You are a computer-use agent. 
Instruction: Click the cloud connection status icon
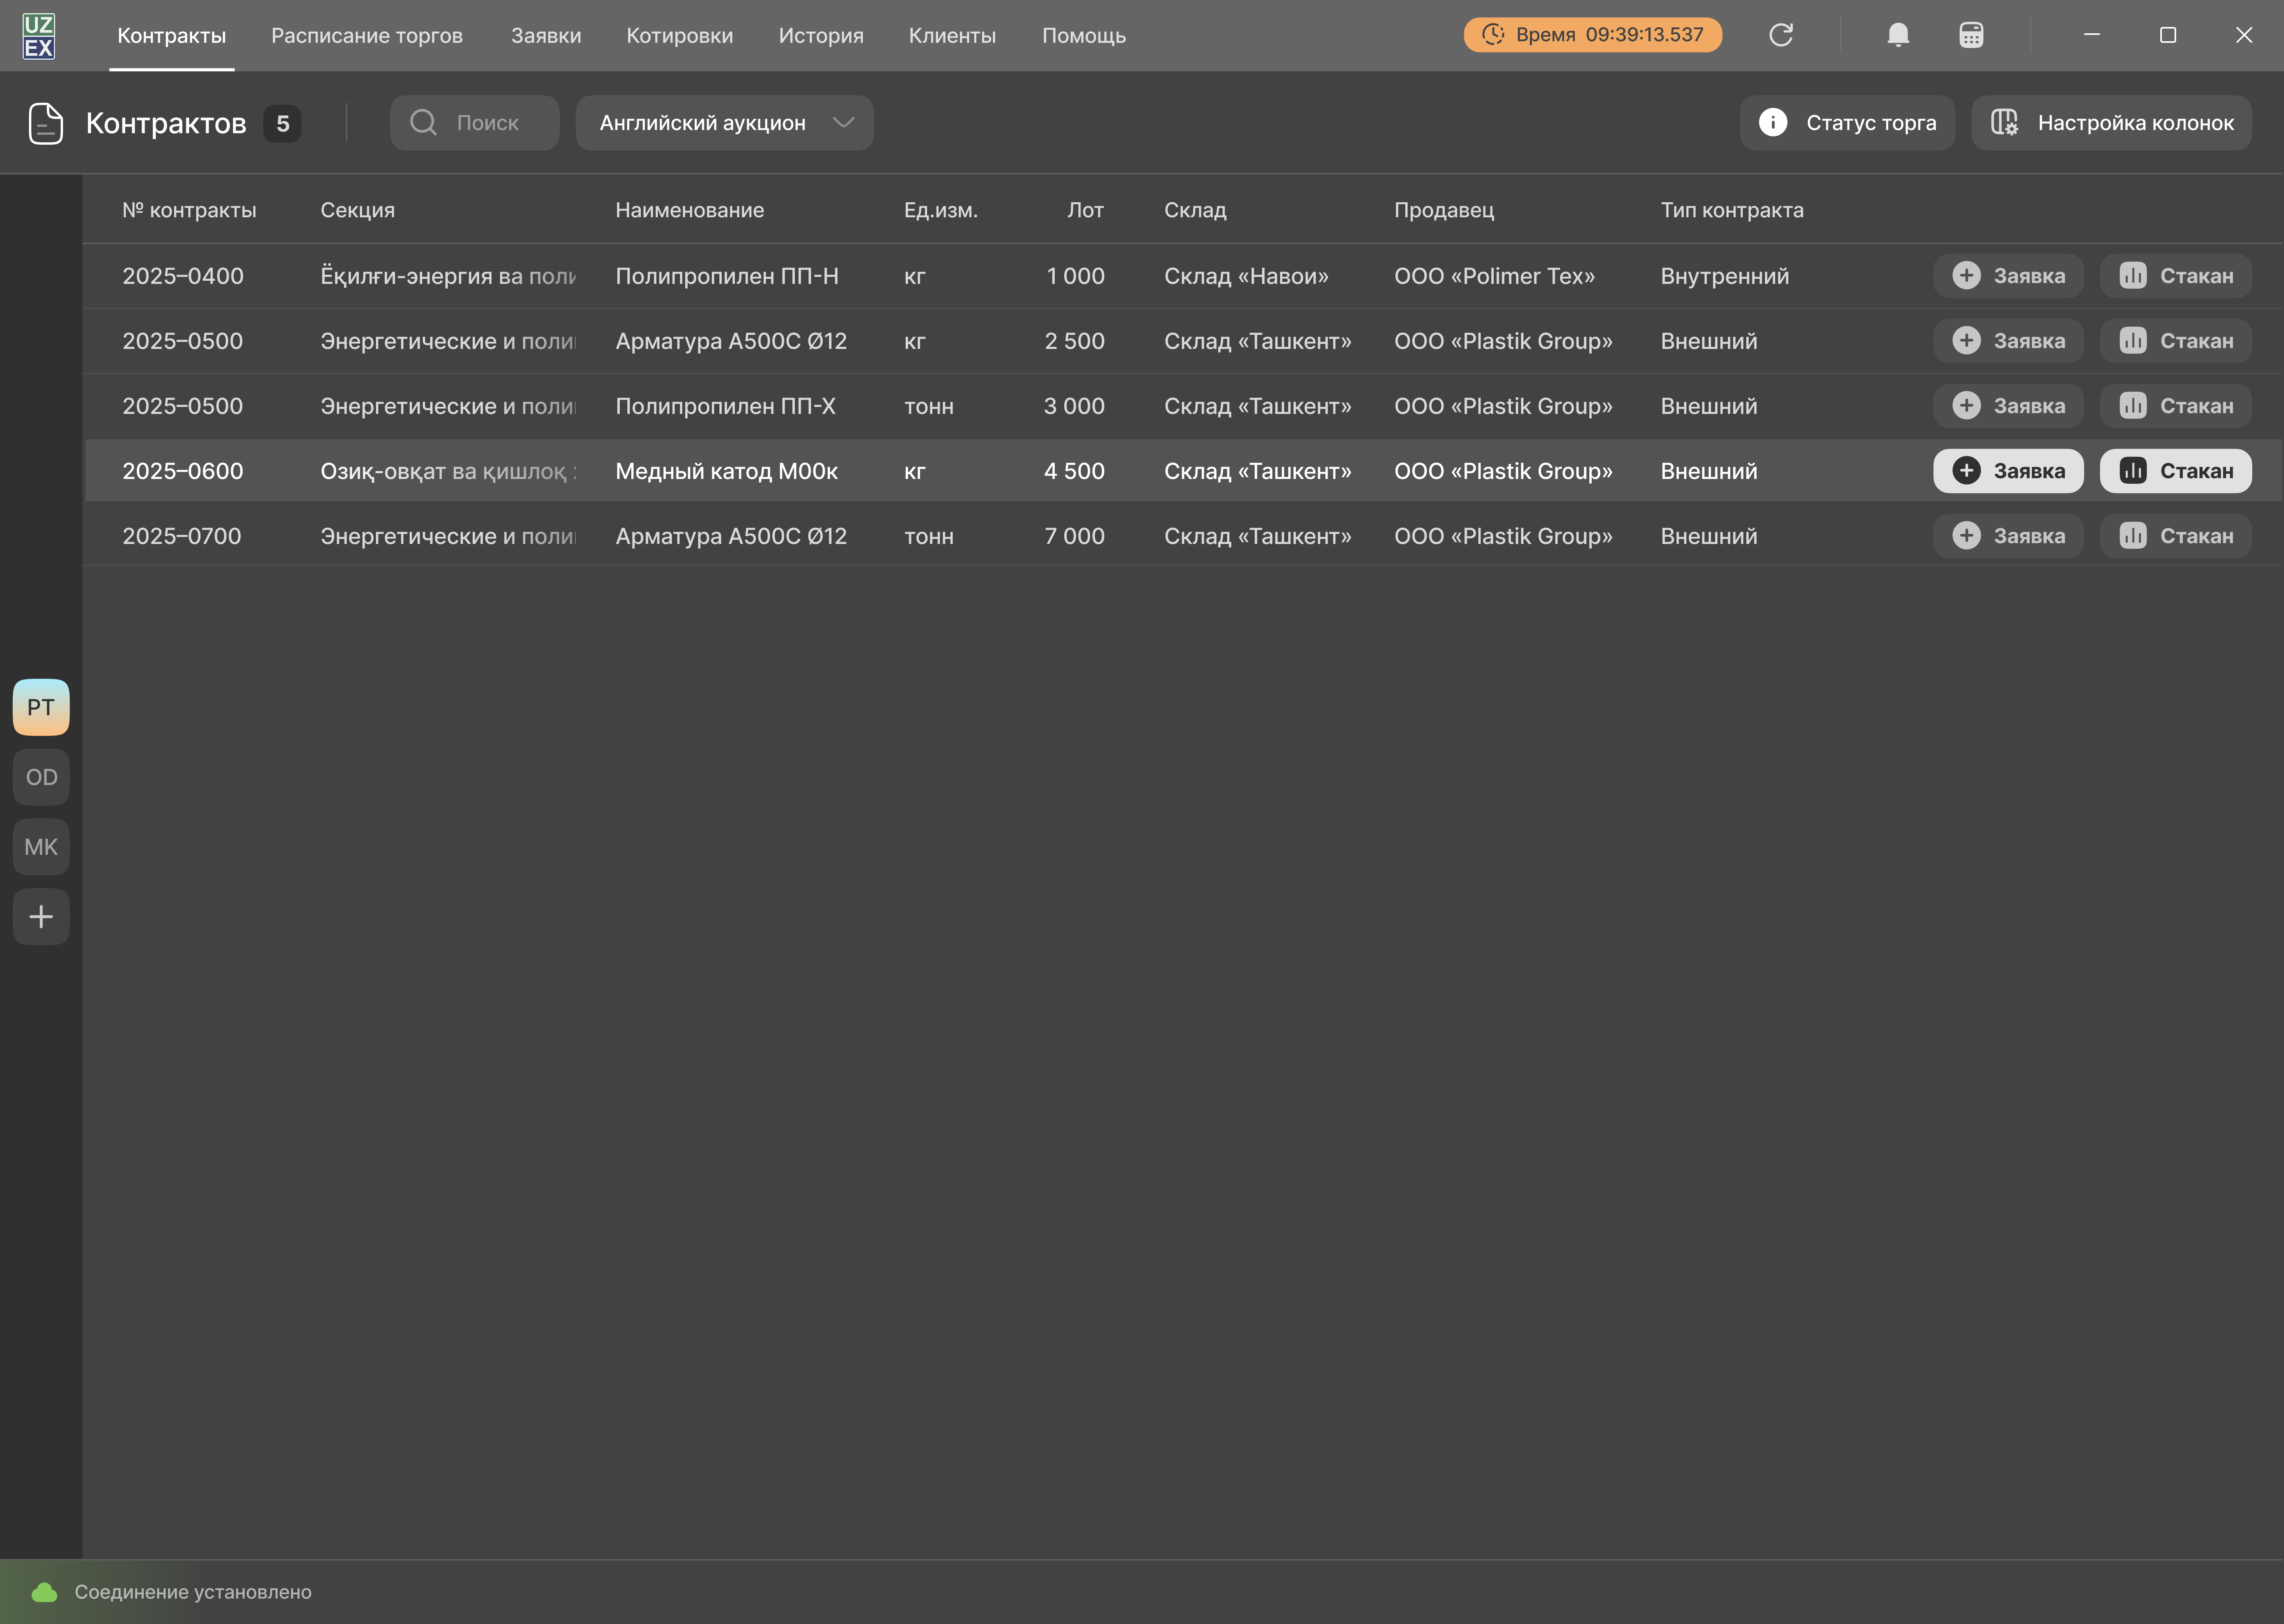pos(44,1591)
